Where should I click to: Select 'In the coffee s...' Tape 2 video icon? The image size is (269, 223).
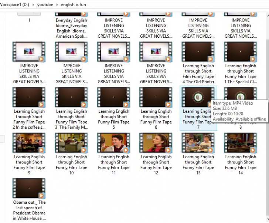click(x=29, y=97)
